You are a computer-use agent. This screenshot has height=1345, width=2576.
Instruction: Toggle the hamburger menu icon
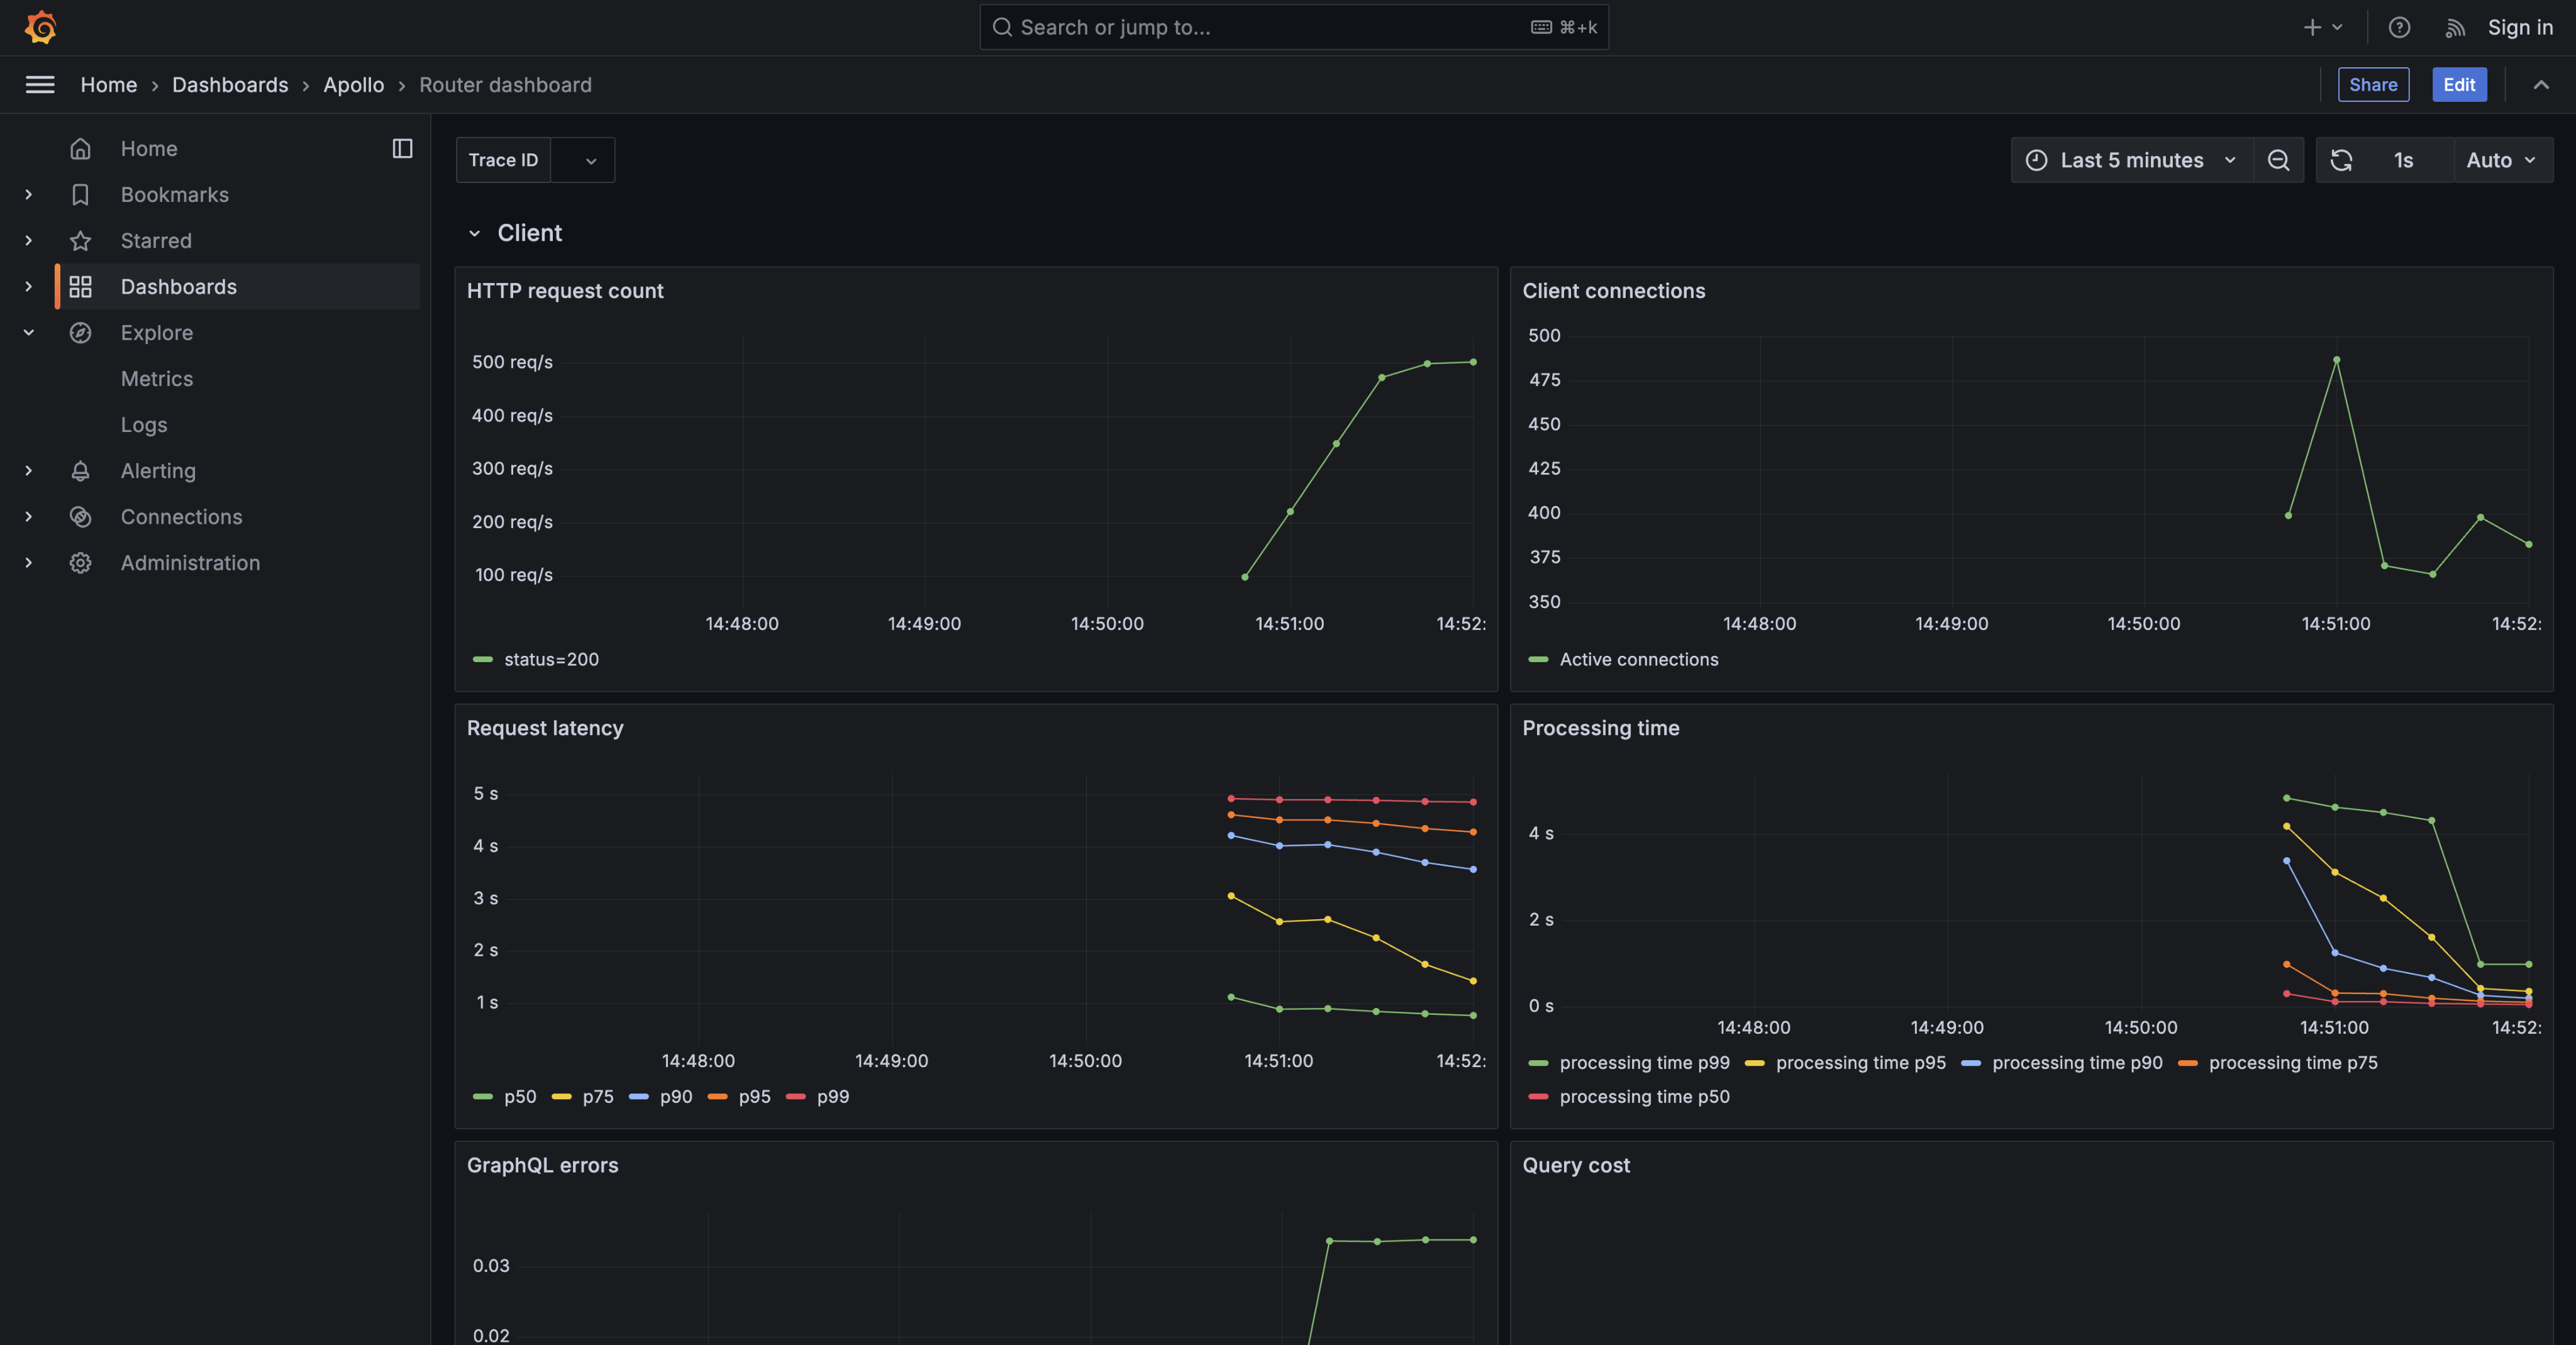(x=40, y=85)
